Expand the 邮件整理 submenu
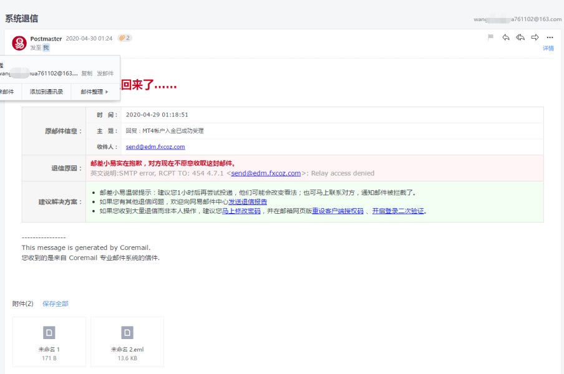Viewport: 564px width, 374px height. tap(94, 92)
